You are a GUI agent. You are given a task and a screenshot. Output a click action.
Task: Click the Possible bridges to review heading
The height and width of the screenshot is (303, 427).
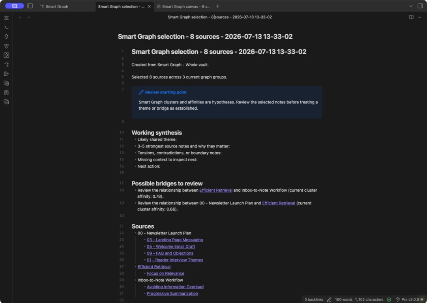click(167, 183)
